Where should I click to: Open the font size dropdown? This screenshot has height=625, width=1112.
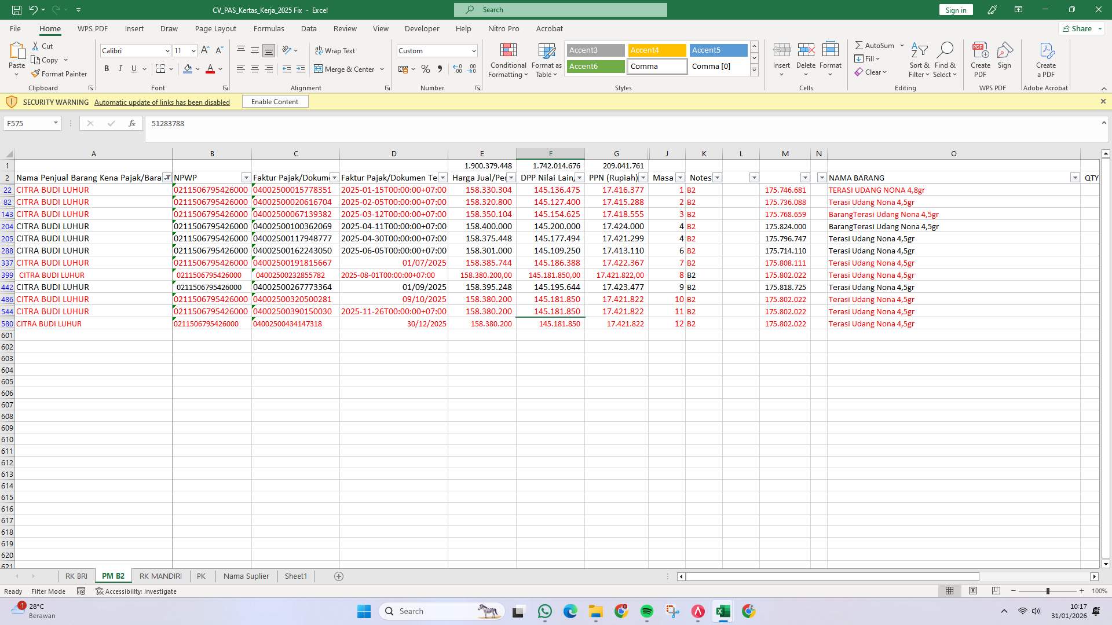(192, 50)
